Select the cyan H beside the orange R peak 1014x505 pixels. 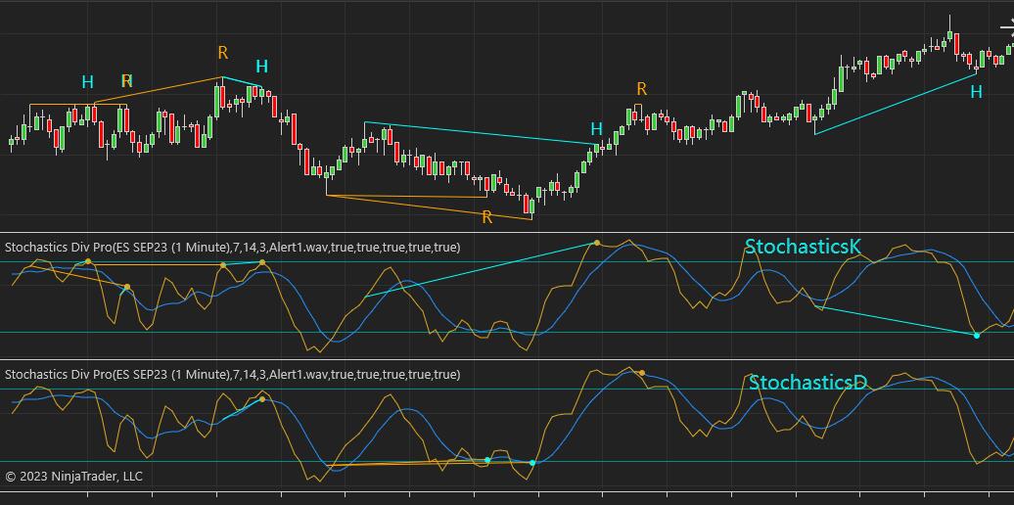261,67
